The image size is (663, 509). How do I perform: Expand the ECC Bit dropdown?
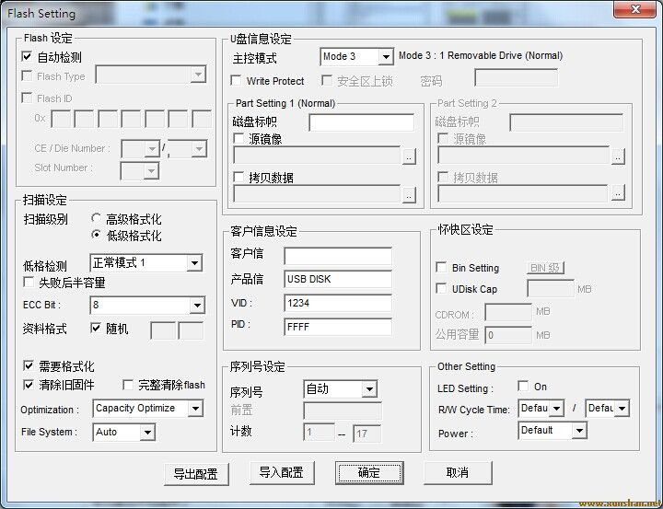point(196,305)
